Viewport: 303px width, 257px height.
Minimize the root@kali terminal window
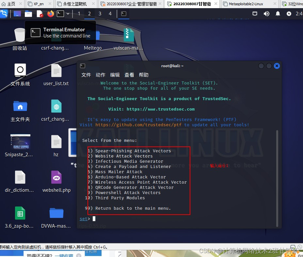(x=261, y=66)
